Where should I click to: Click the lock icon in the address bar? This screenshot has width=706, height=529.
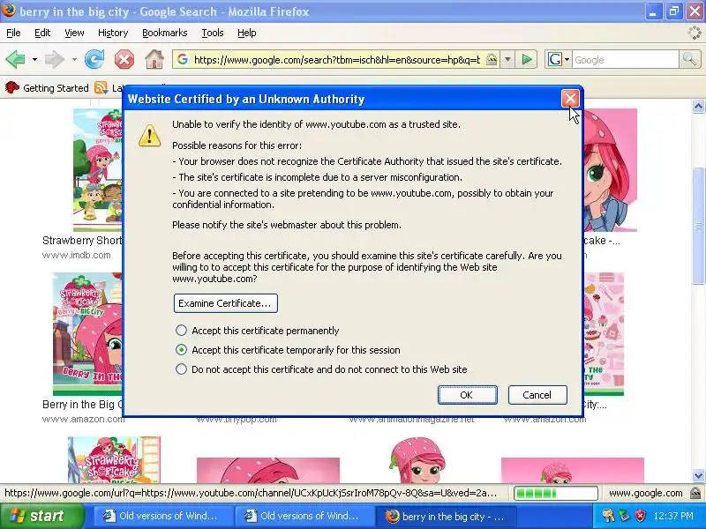coord(492,59)
